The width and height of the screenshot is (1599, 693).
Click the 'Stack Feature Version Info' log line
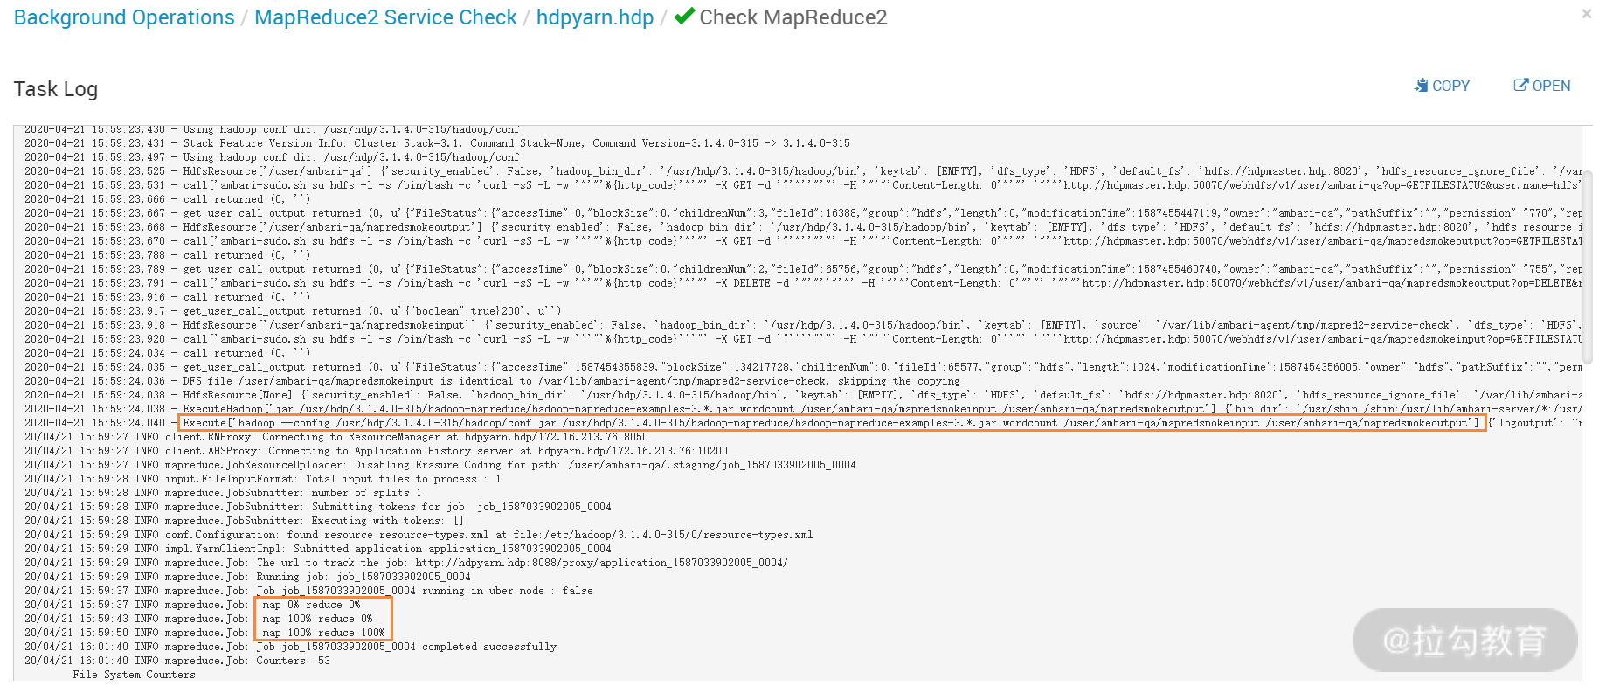[x=437, y=143]
